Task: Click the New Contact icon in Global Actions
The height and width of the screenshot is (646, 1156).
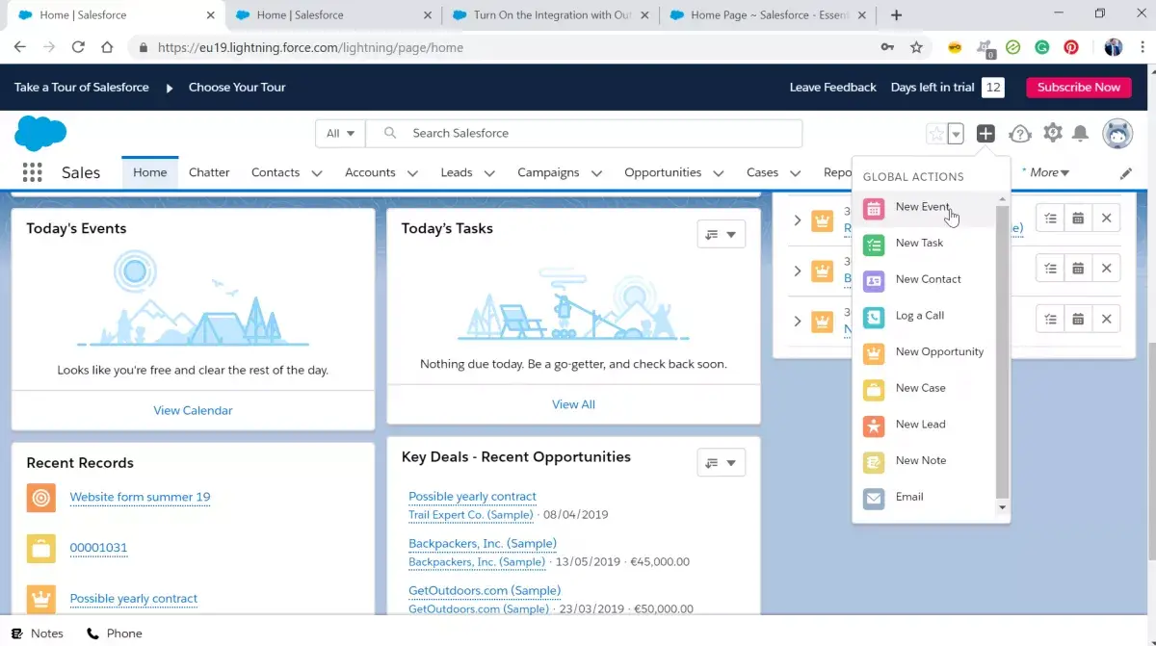Action: coord(874,281)
